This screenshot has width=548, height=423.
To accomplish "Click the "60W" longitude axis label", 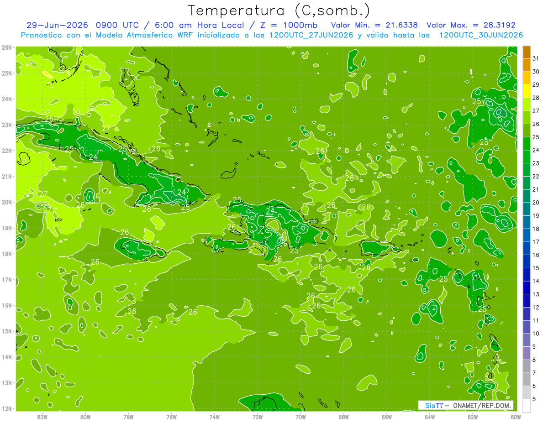I will point(516,416).
